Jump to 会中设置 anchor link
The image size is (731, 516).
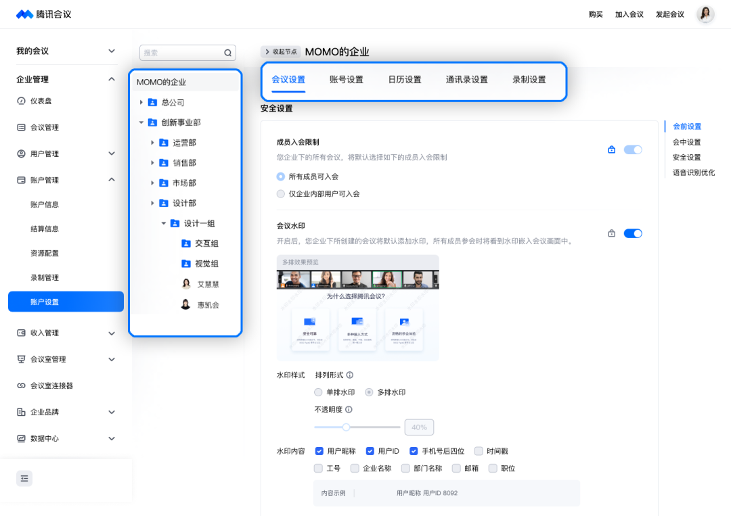[687, 142]
